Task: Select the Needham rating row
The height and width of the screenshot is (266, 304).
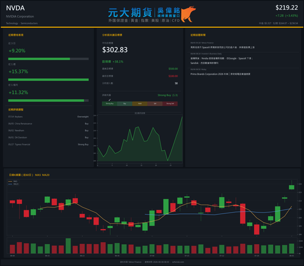Action: [x=49, y=131]
